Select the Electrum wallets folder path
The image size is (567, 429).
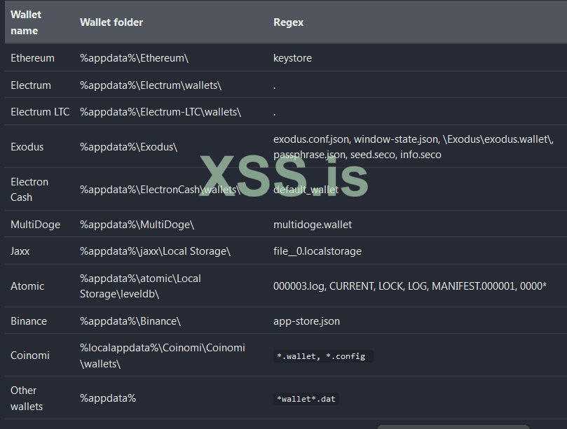click(x=151, y=85)
